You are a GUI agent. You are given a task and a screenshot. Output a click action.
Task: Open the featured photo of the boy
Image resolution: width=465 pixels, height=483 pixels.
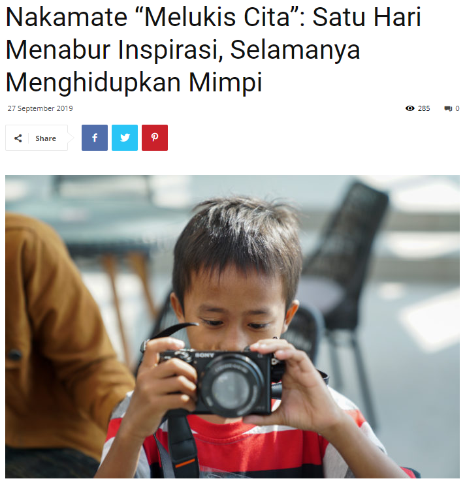[232, 326]
